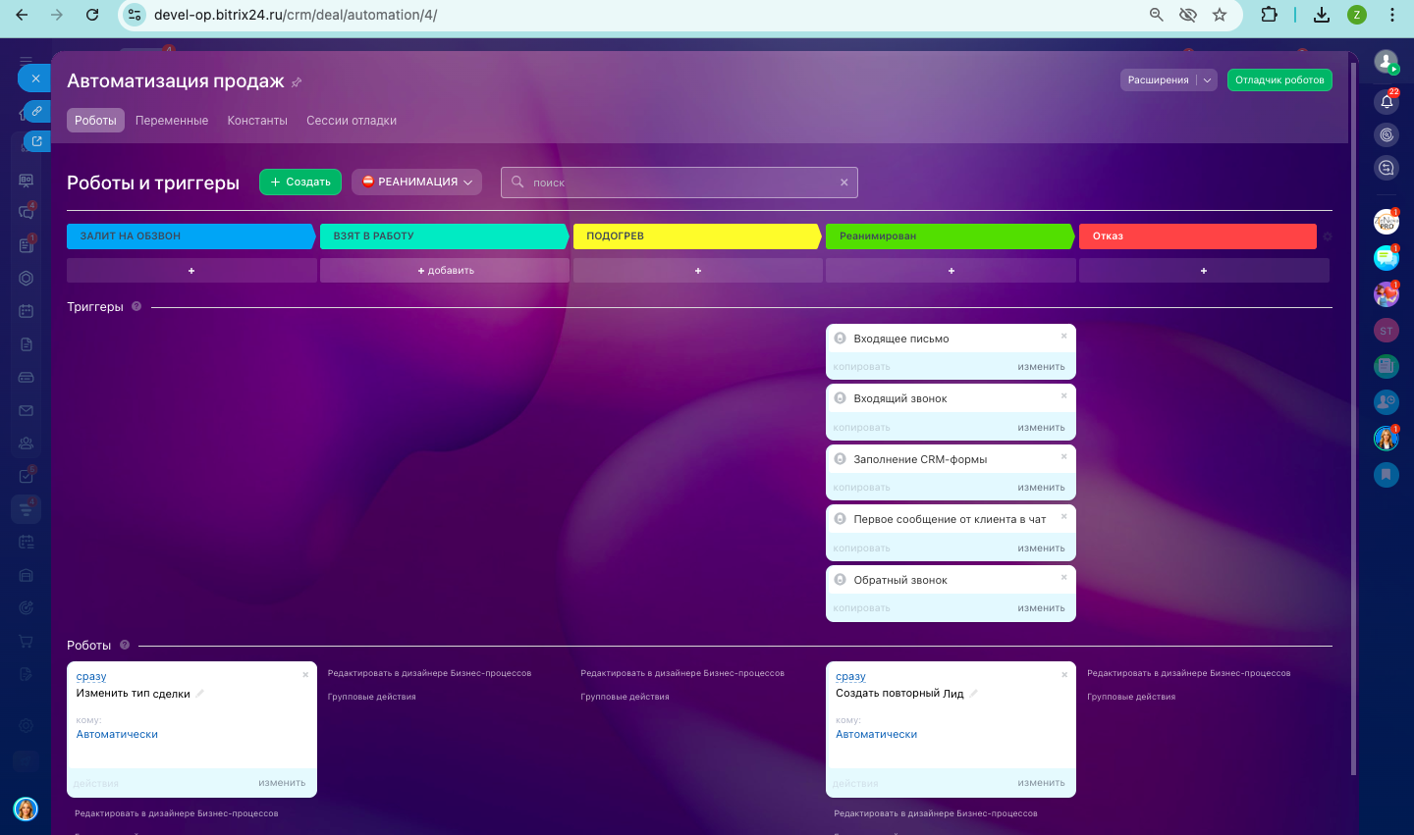This screenshot has width=1414, height=835.
Task: Close the slider panel with the X button
Action: tap(35, 78)
